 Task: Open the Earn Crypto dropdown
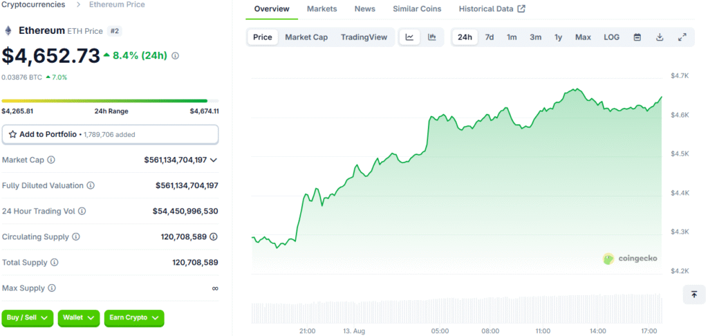pyautogui.click(x=134, y=318)
